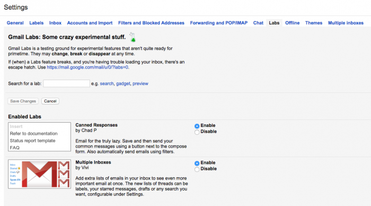Click the labs=0 escape hatch link
371x206 pixels.
(87, 67)
